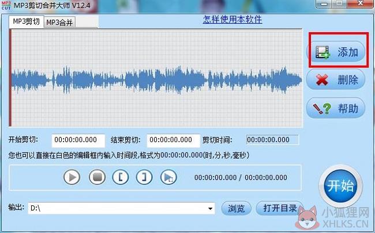Click the 结束剪切 end time field

(174, 140)
